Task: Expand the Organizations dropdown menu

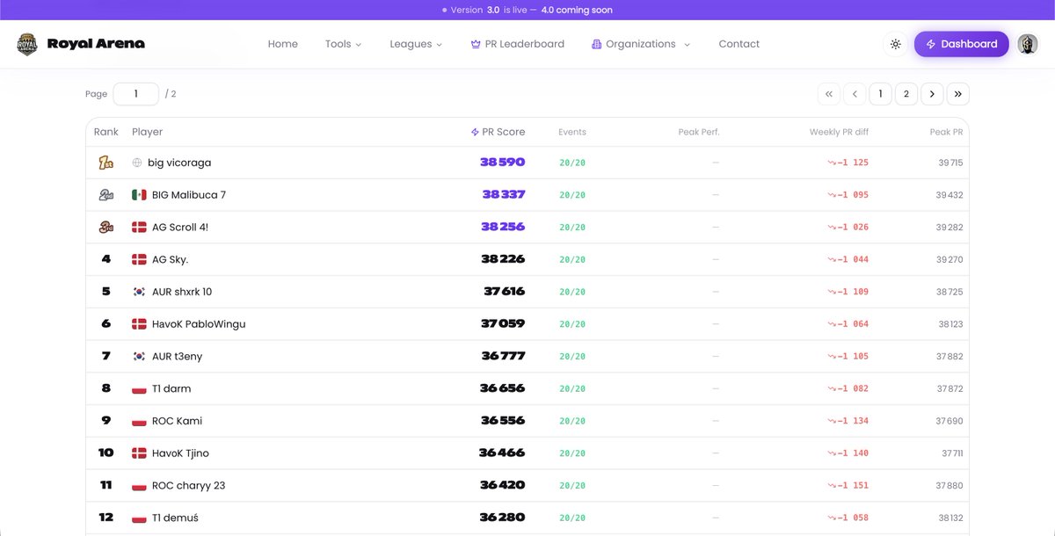Action: point(641,44)
